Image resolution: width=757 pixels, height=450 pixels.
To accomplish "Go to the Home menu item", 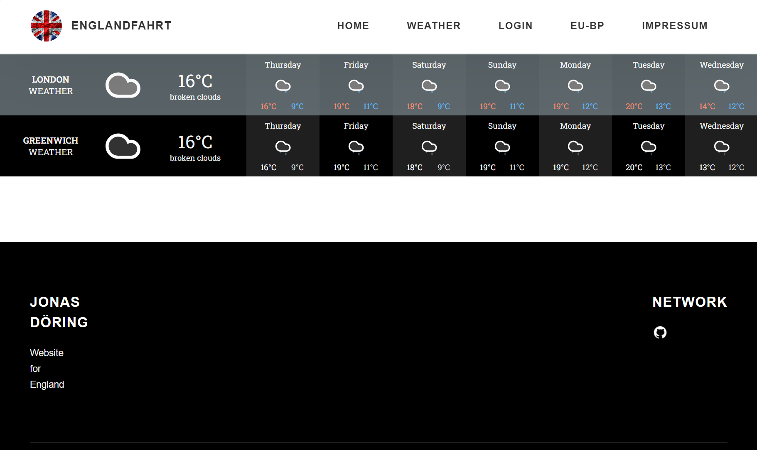I will 353,26.
